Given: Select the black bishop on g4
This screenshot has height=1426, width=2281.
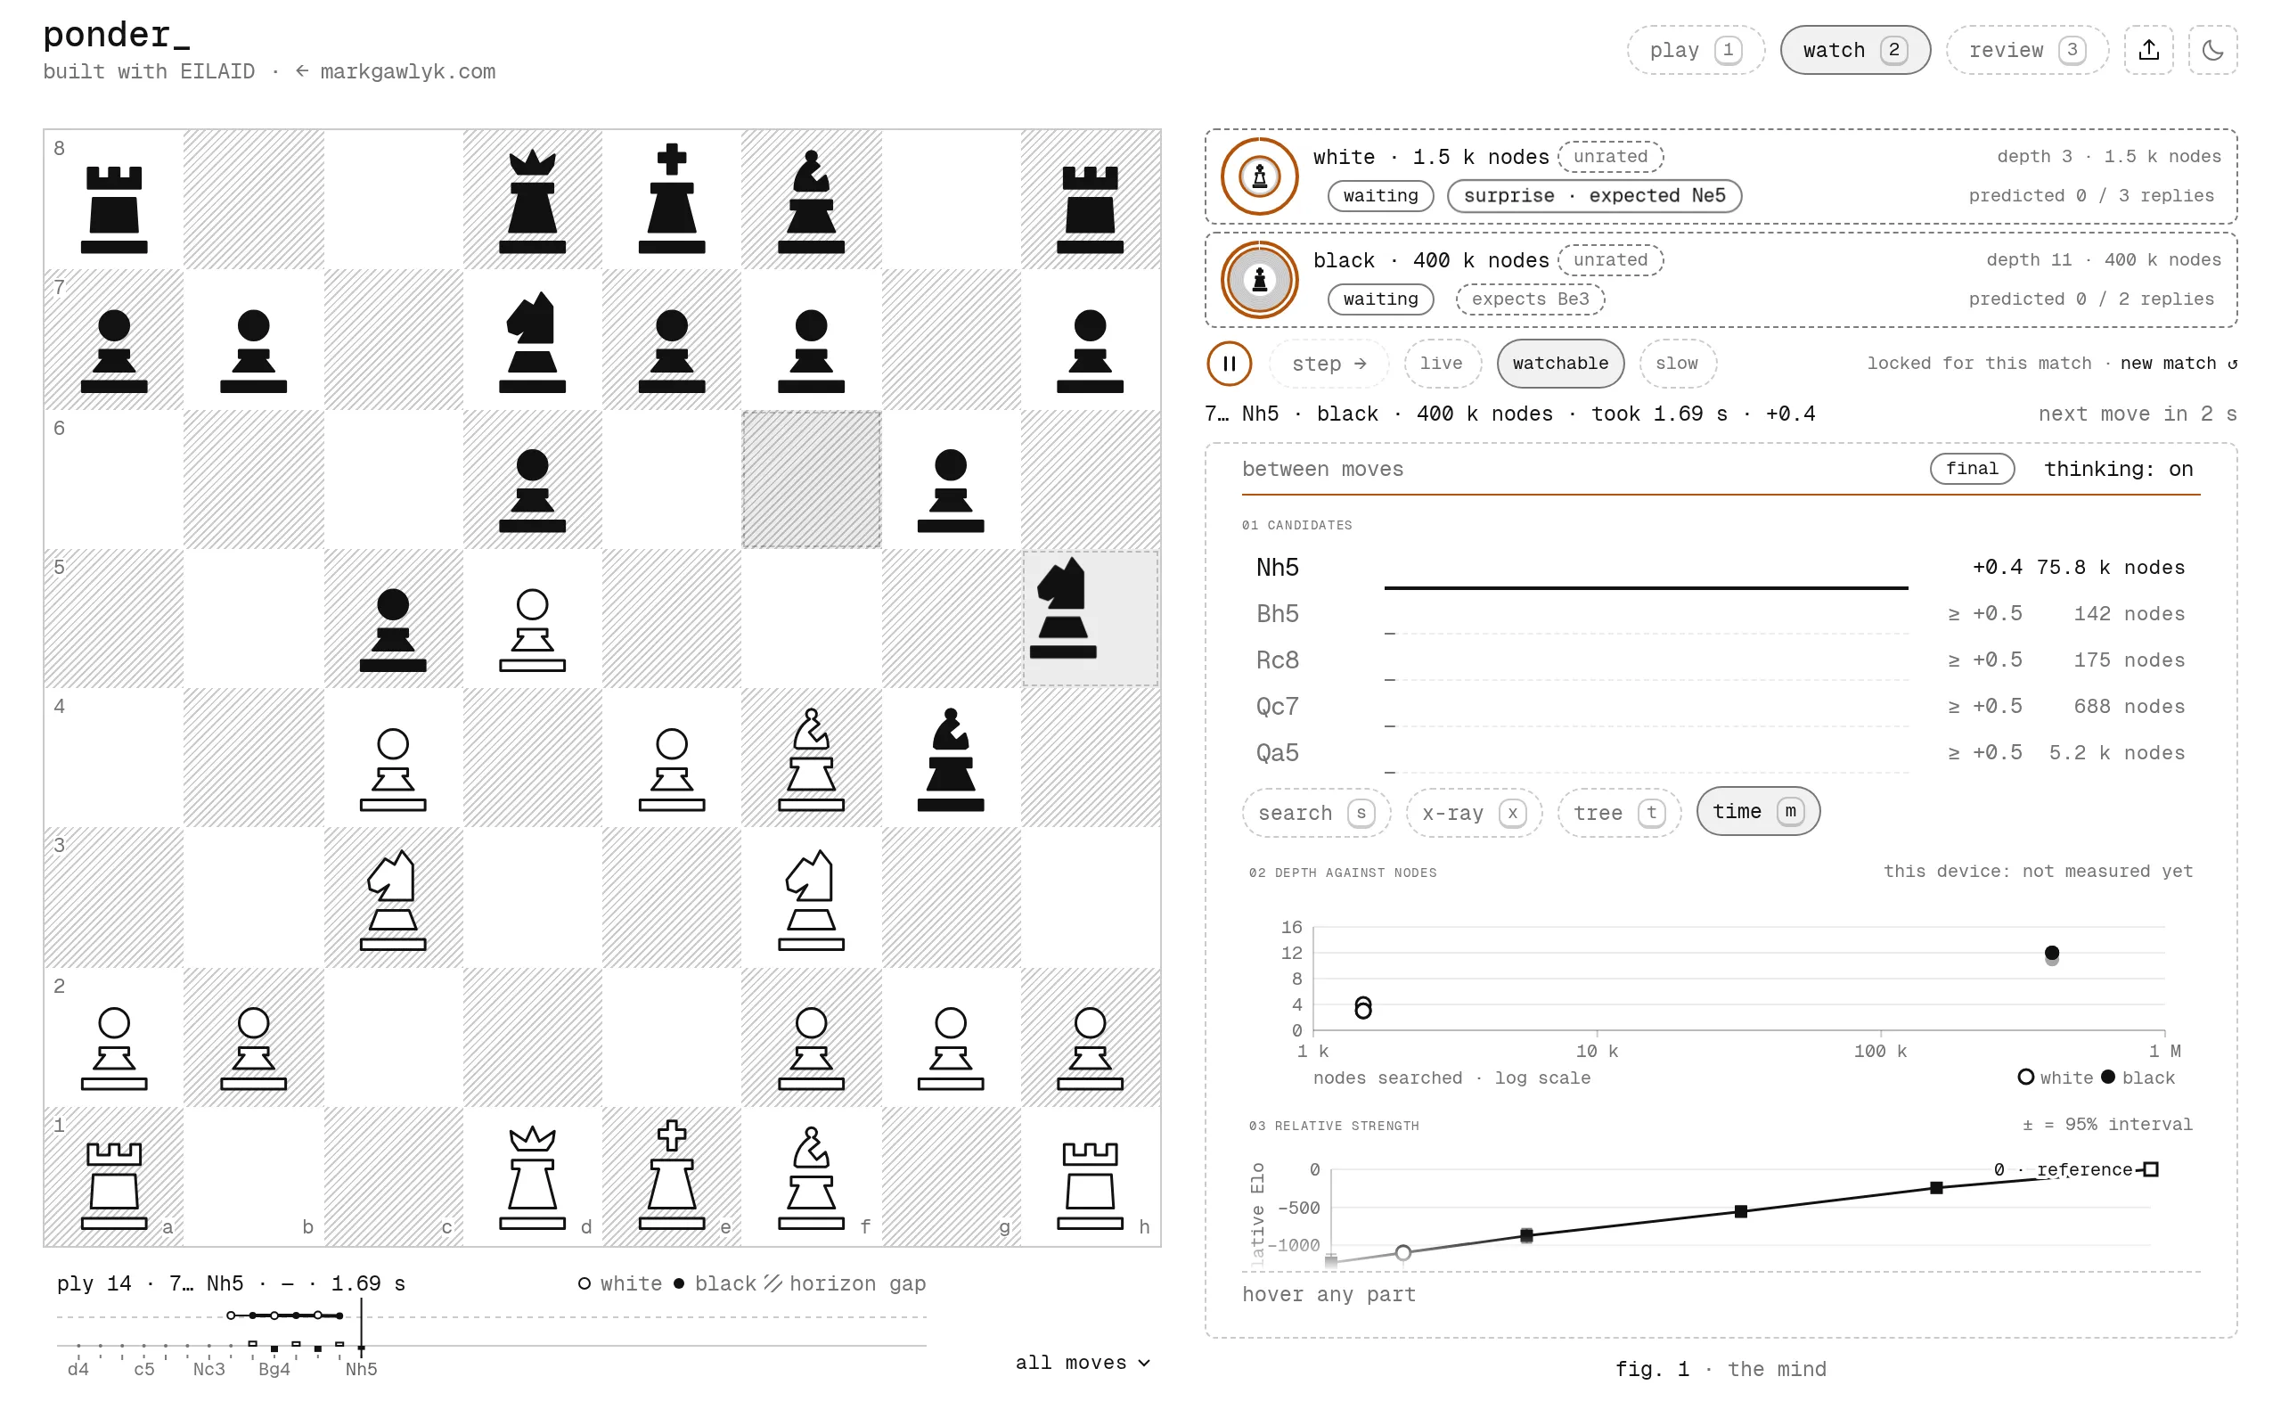Looking at the screenshot, I should pyautogui.click(x=951, y=758).
